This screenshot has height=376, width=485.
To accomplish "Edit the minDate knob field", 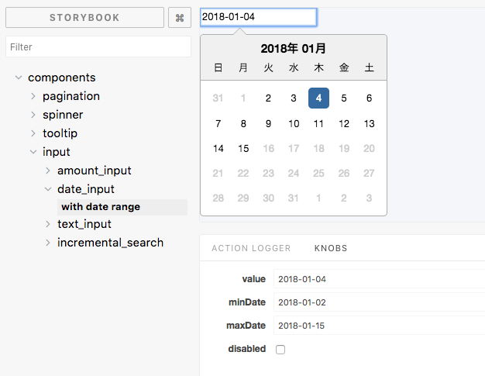I will (x=379, y=302).
